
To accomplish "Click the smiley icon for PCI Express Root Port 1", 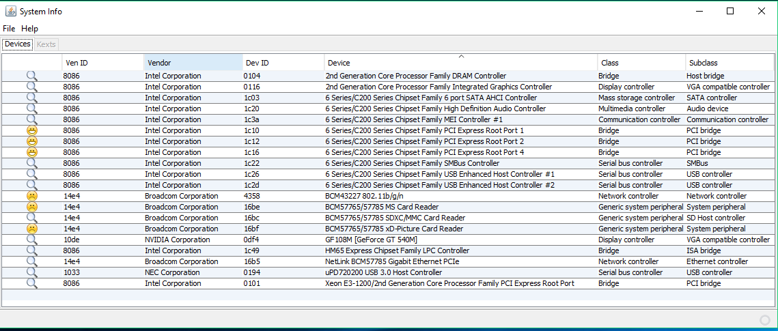I will click(31, 130).
